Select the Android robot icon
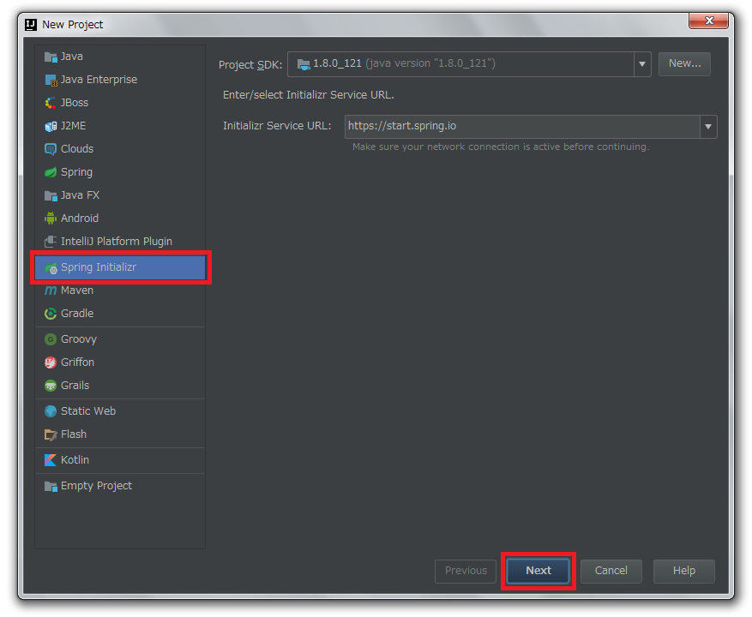The height and width of the screenshot is (617, 752). 51,219
